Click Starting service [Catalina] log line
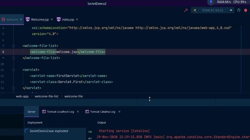The height and width of the screenshot is (140, 250). 124,131
